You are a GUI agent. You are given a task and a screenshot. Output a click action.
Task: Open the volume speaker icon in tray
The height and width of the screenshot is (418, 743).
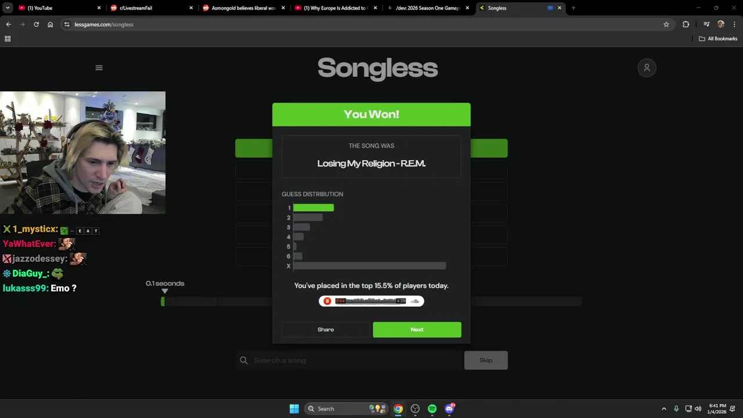tap(698, 409)
